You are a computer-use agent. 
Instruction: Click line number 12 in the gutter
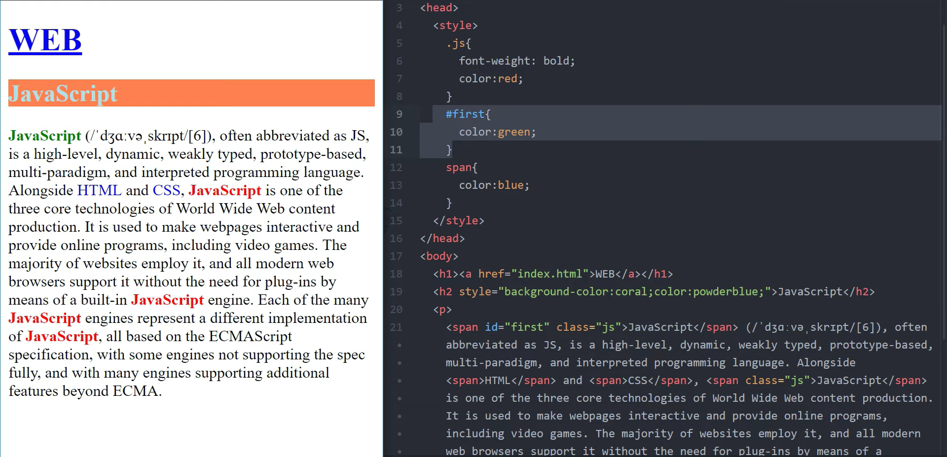coord(396,168)
